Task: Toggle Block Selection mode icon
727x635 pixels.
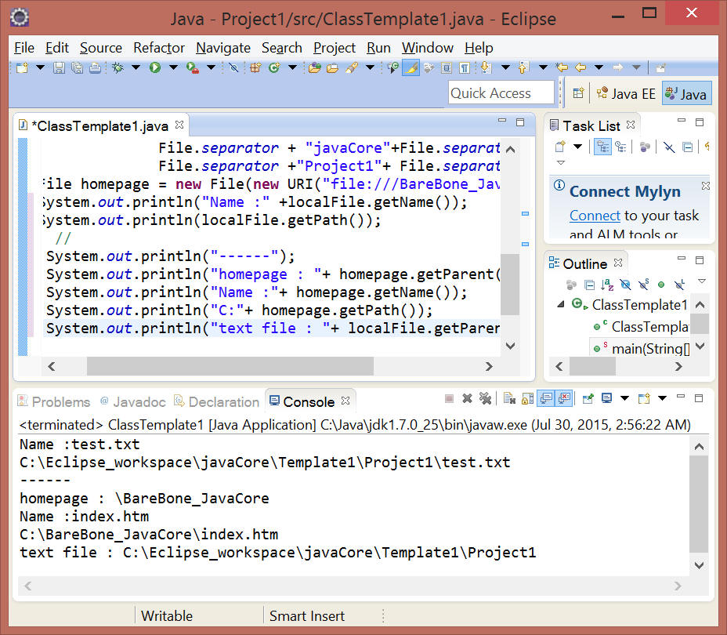Action: coord(446,67)
